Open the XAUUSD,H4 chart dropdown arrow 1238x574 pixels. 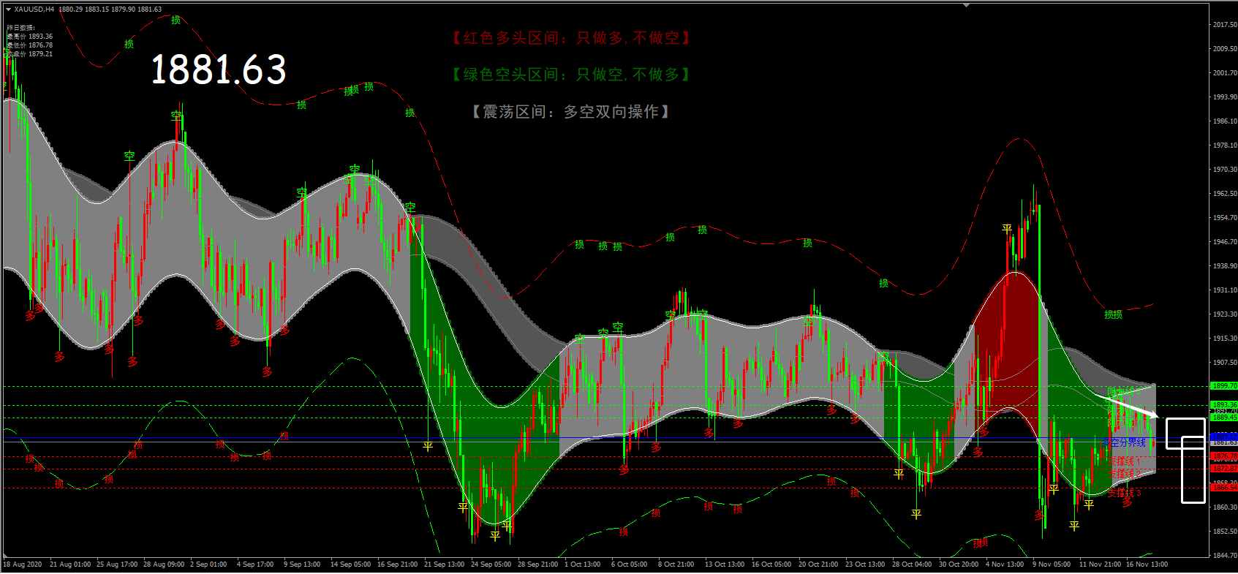point(8,10)
